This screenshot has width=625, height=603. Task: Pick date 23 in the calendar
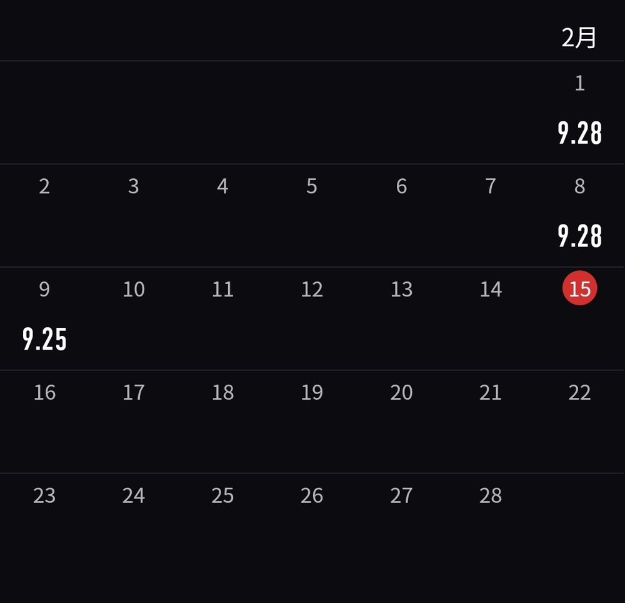(x=44, y=495)
